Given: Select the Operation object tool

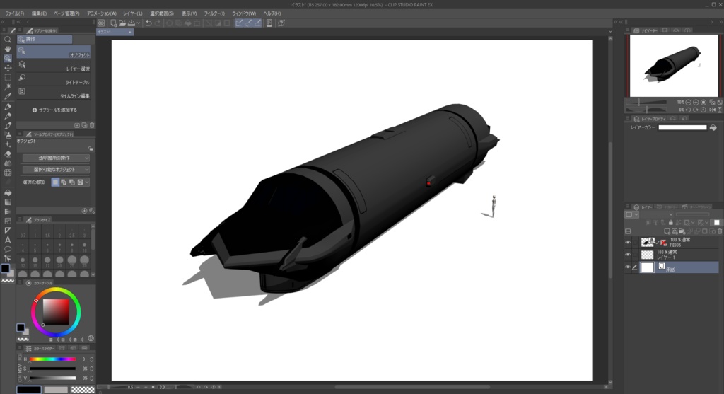Looking at the screenshot, I should click(x=8, y=59).
